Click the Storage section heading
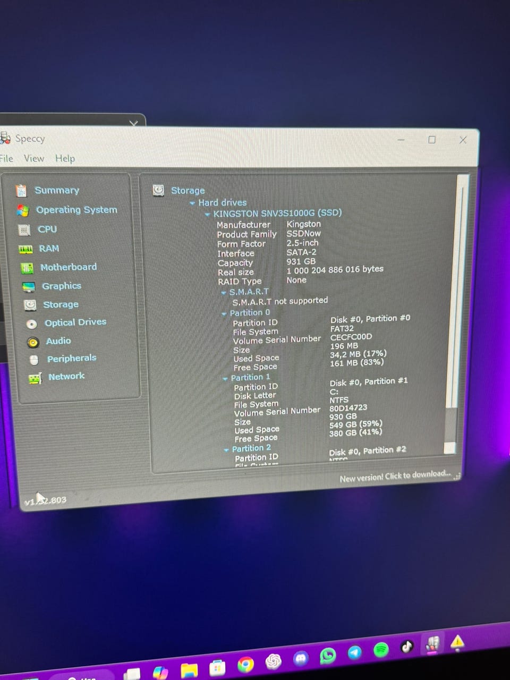The height and width of the screenshot is (680, 510). tap(188, 190)
